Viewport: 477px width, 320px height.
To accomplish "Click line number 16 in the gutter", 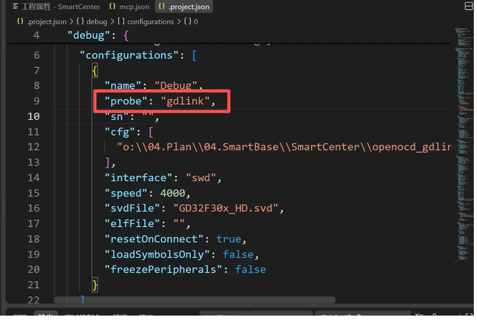I will point(34,209).
